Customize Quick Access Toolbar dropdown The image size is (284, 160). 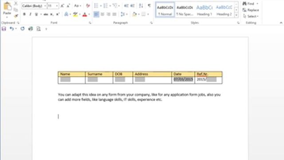point(46,29)
